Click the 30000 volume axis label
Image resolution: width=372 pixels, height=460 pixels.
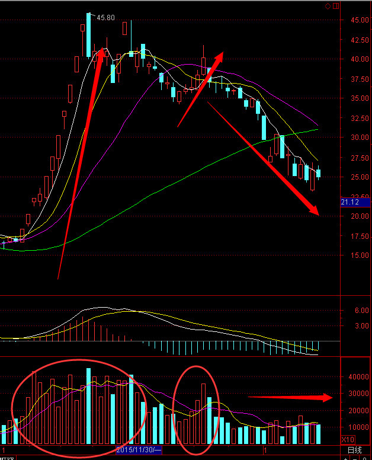pos(358,394)
